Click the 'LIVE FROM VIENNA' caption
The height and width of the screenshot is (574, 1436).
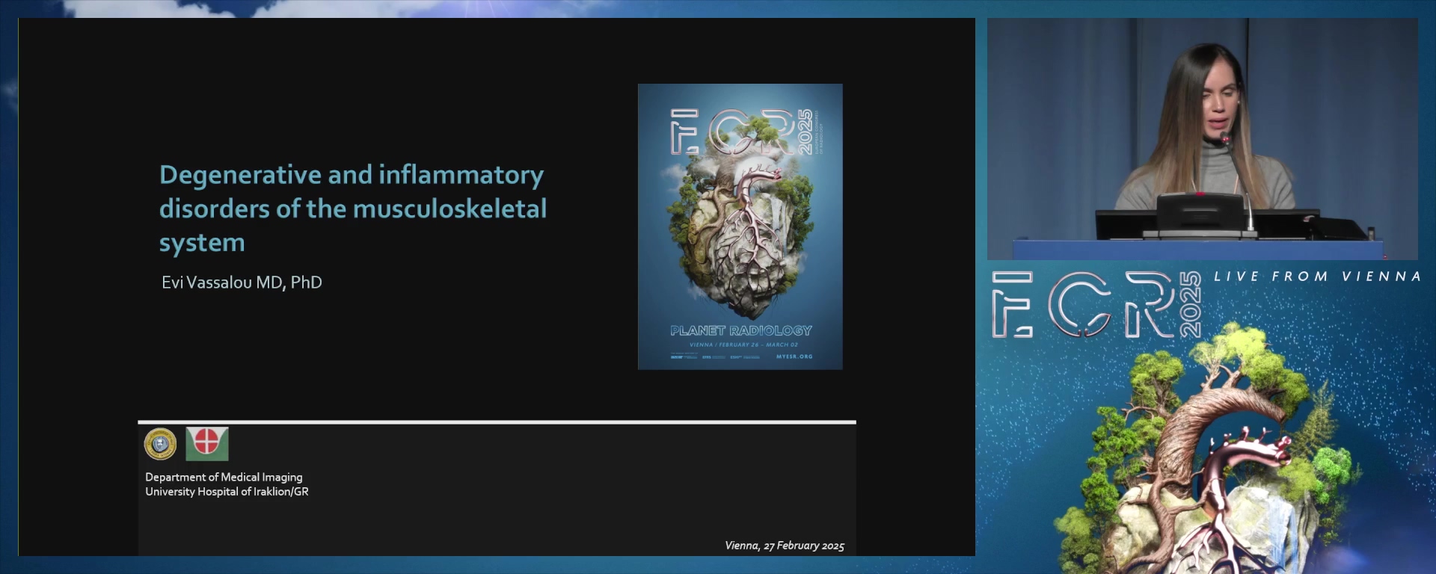(1317, 277)
